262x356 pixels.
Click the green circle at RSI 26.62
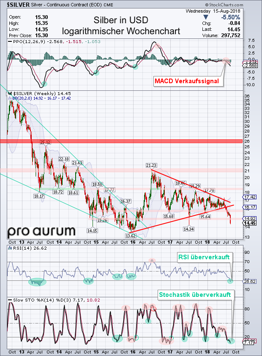pyautogui.click(x=230, y=280)
